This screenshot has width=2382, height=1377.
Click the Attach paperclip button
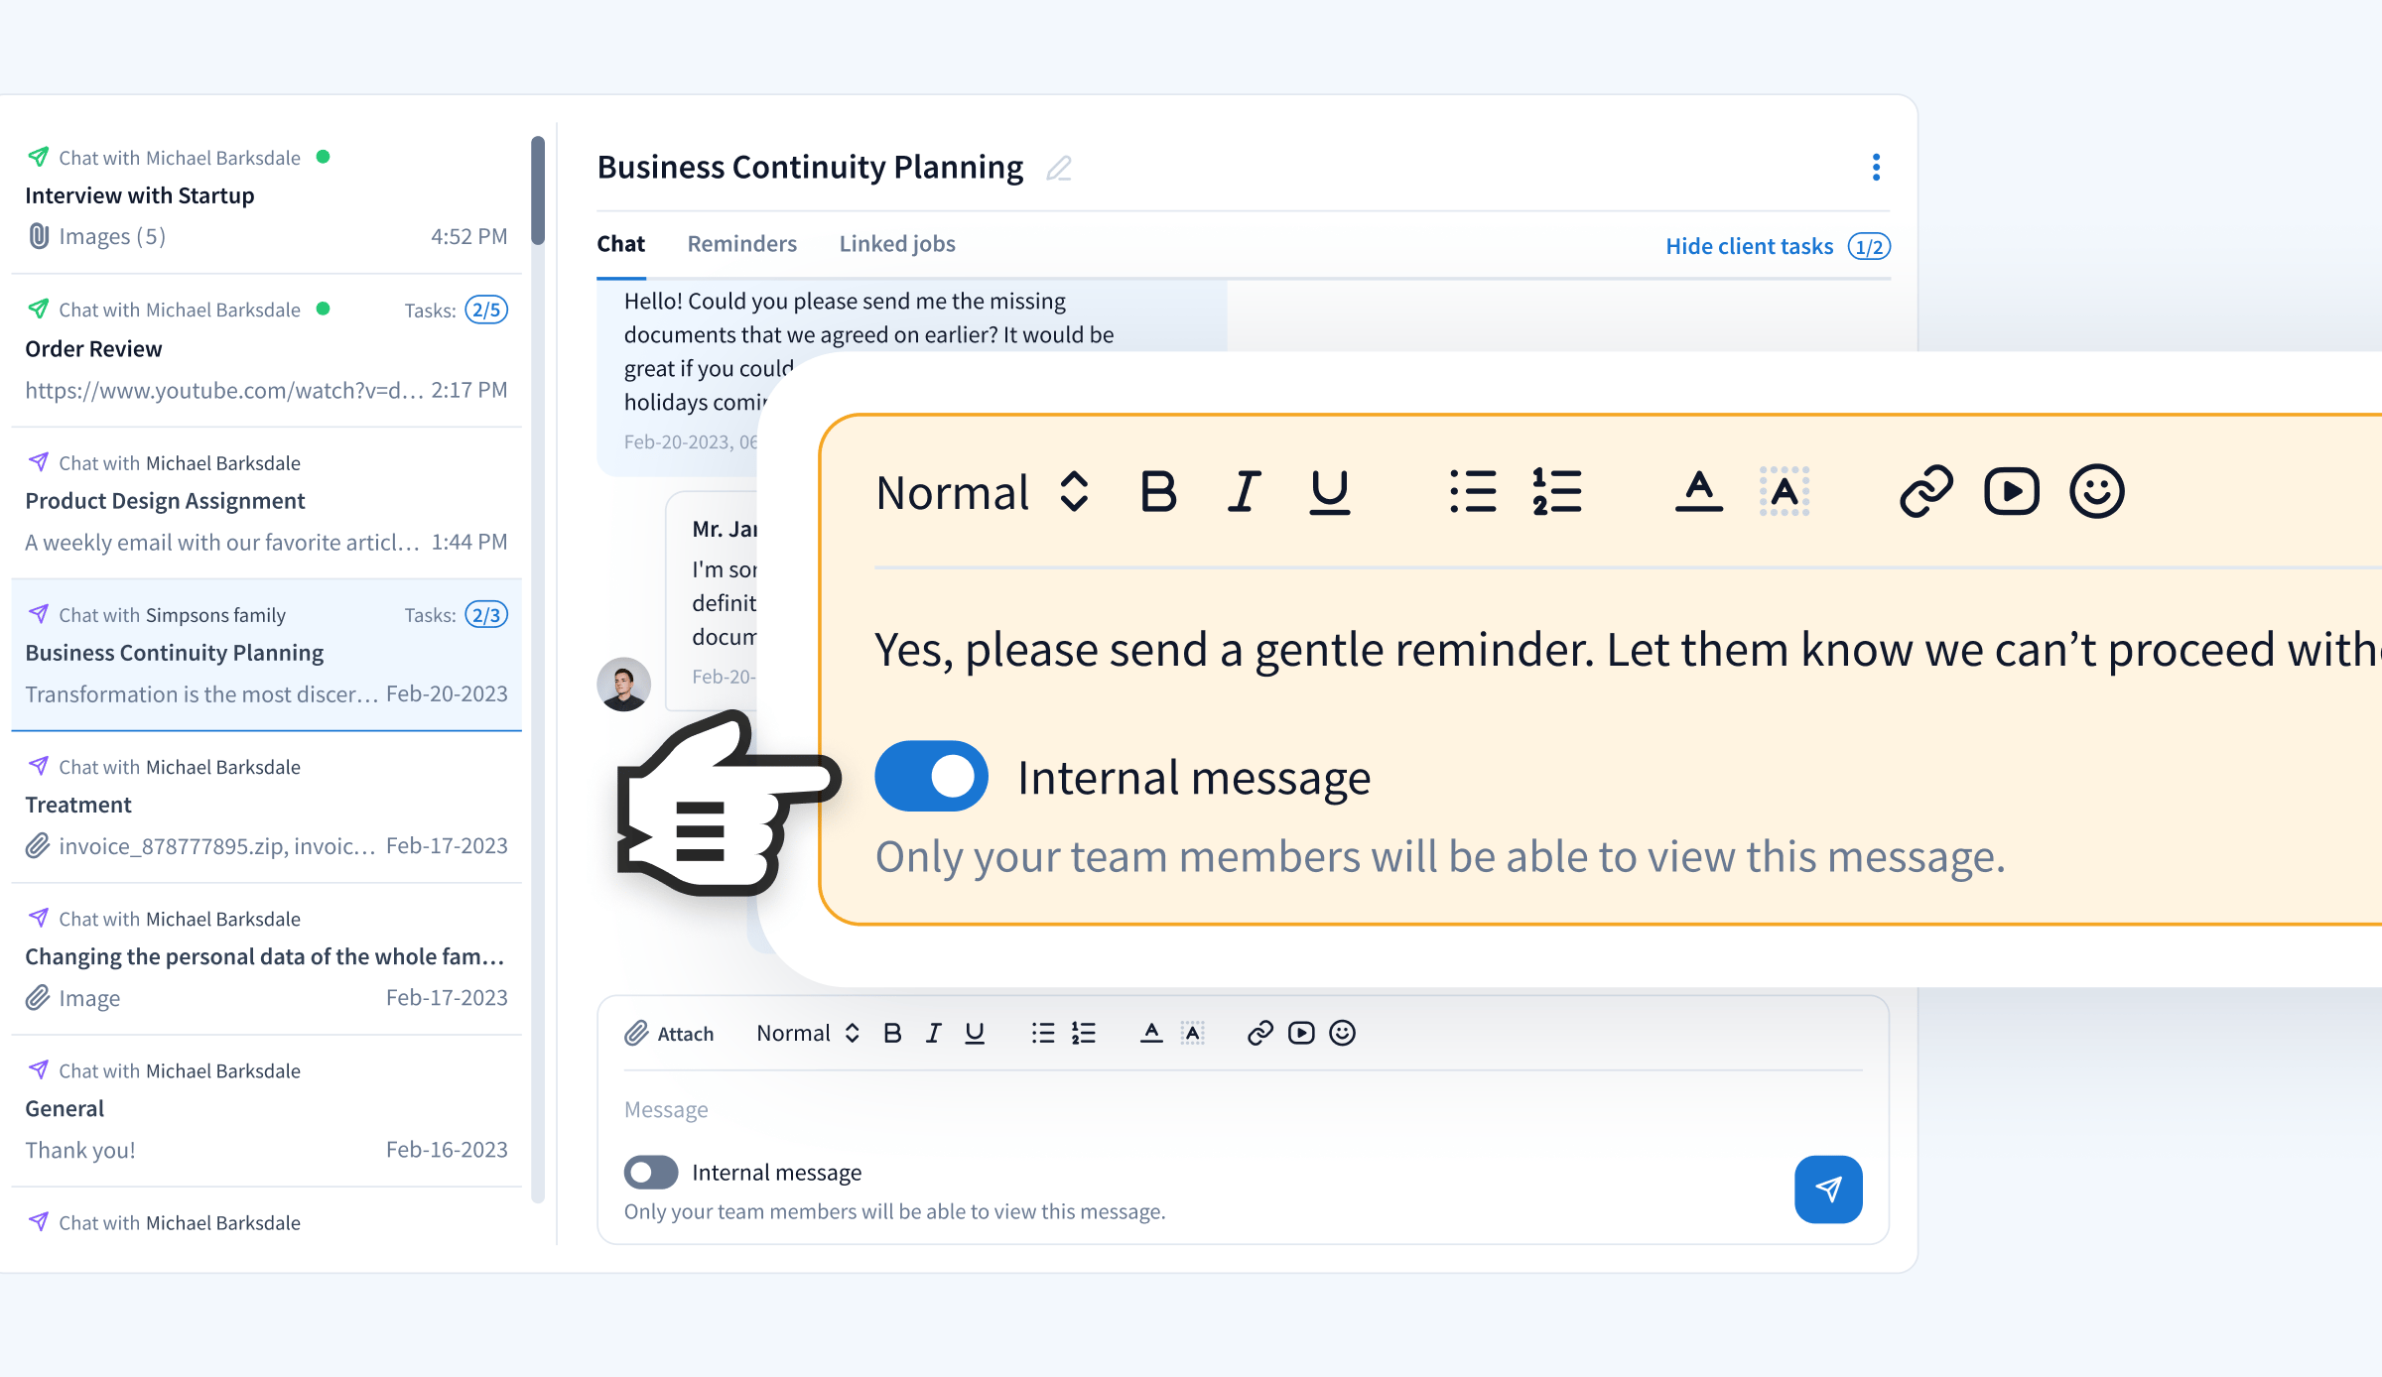point(669,1034)
